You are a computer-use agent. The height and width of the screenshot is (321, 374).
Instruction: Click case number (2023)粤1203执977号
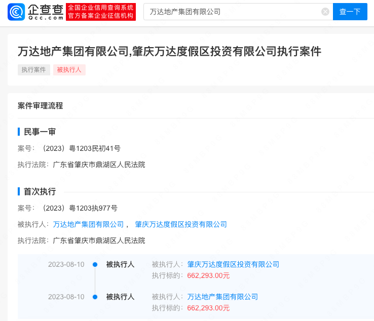(80, 208)
